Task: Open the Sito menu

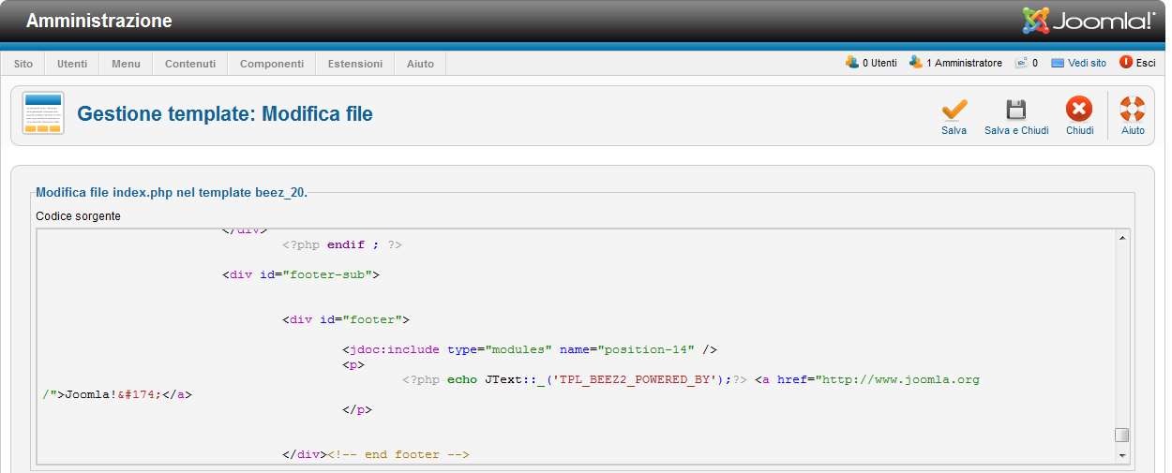Action: pyautogui.click(x=23, y=64)
